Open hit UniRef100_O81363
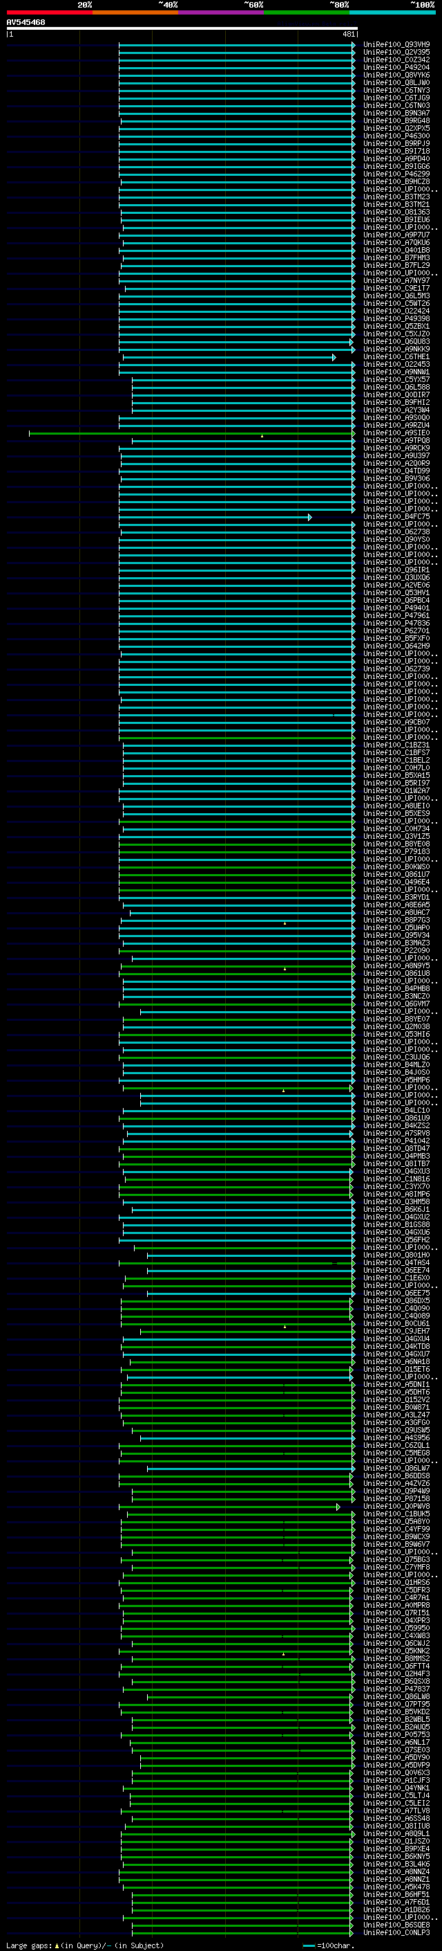The height and width of the screenshot is (1951, 442). (396, 212)
